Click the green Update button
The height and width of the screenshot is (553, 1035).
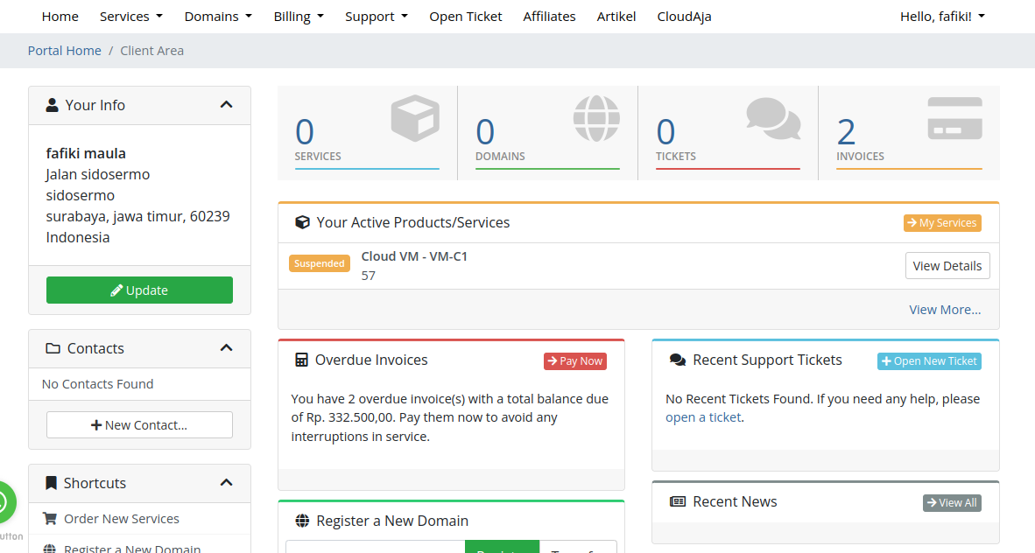[139, 290]
